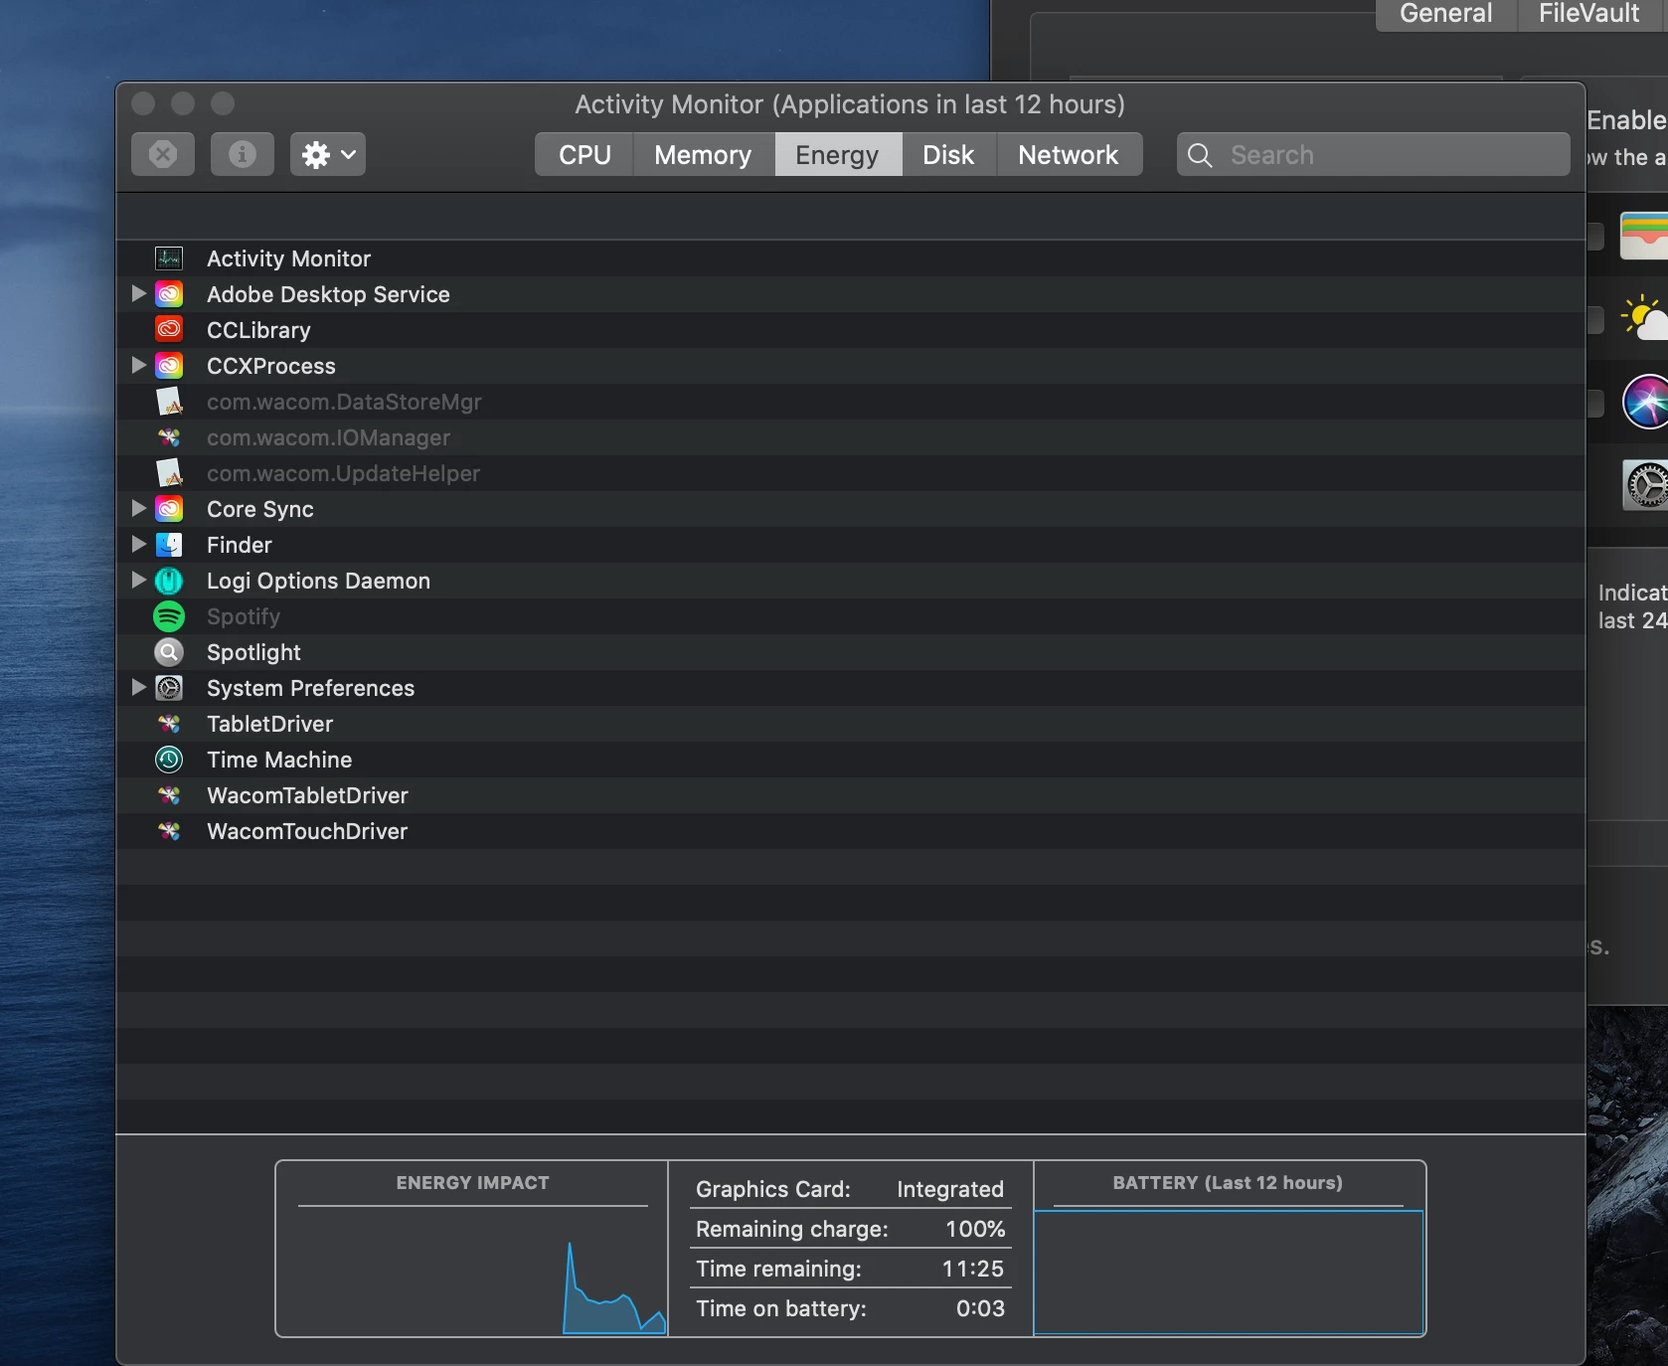Image resolution: width=1668 pixels, height=1366 pixels.
Task: Select the Activity Monitor row text
Action: coord(288,258)
